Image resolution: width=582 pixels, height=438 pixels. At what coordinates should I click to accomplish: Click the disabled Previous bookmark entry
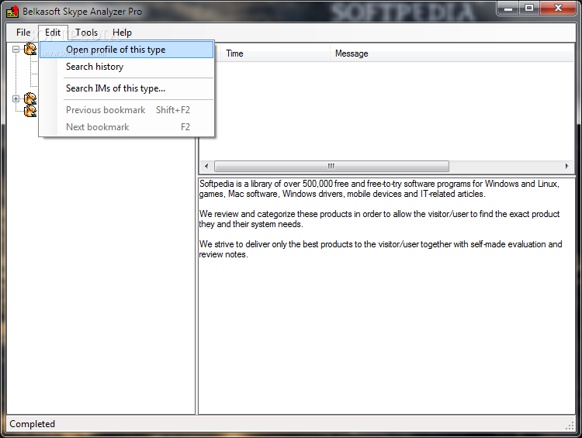[x=126, y=110]
